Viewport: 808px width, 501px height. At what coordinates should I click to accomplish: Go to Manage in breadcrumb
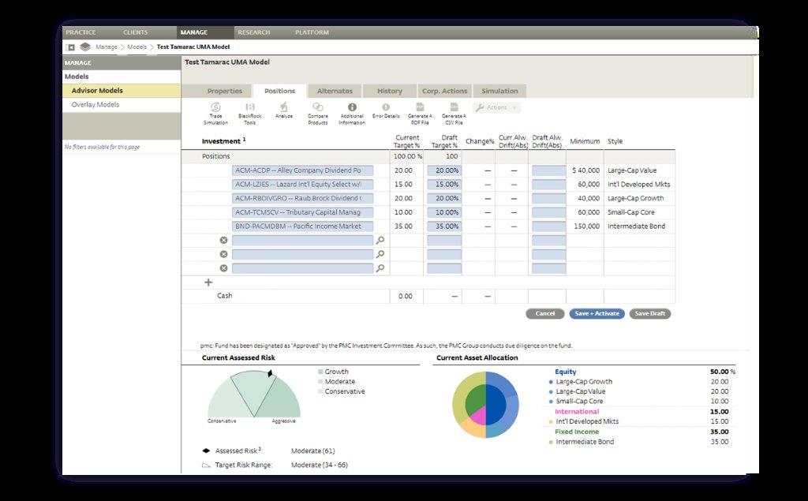pyautogui.click(x=107, y=47)
